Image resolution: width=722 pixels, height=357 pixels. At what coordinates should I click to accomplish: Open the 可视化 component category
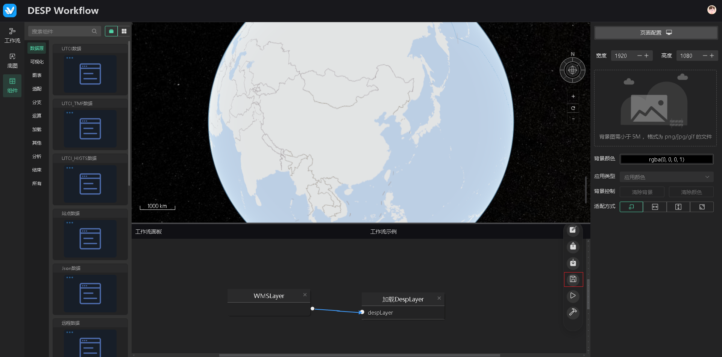[37, 62]
